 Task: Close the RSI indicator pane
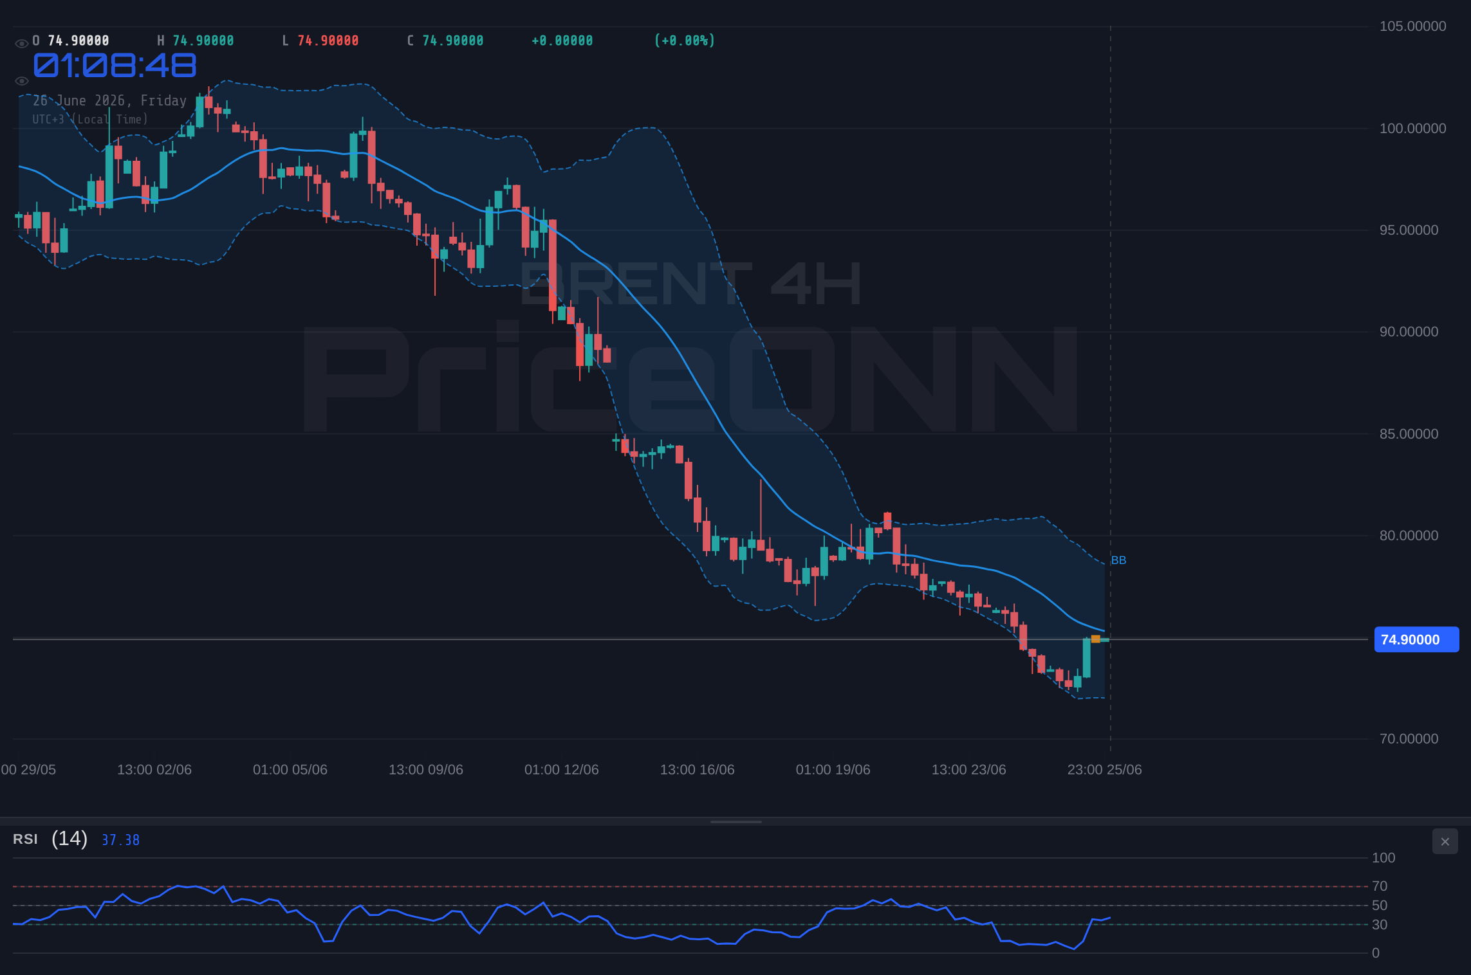click(x=1445, y=841)
